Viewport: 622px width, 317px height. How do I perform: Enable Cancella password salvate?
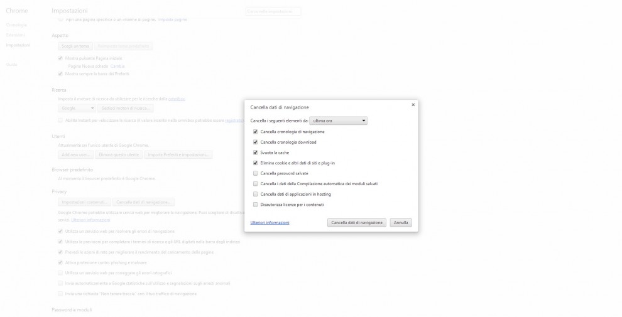coord(256,173)
